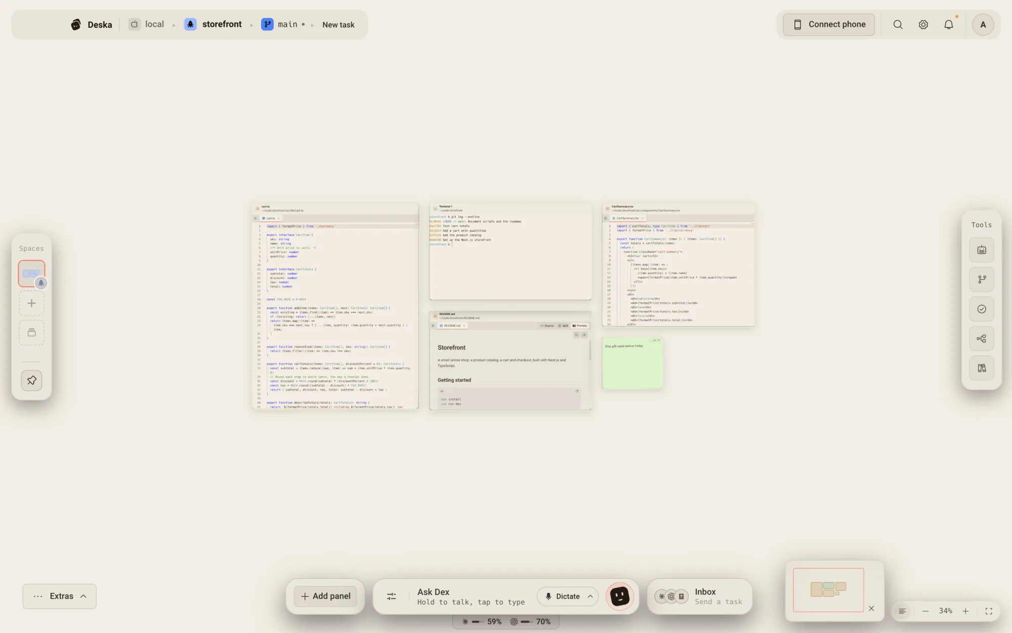This screenshot has height=633, width=1012.
Task: Toggle the pin button in Spaces panel
Action: point(31,380)
